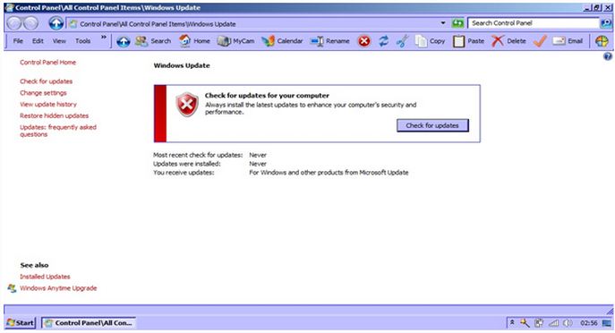Click the 'Windows Update' heading text
The image size is (615, 333).
click(x=182, y=65)
